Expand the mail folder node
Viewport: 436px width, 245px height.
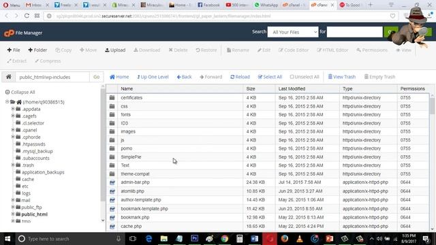tap(13, 200)
